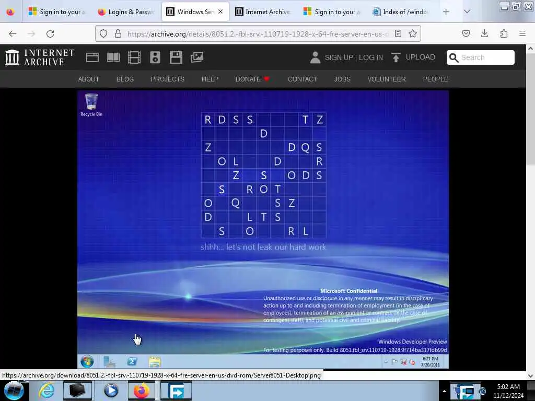Screen dimensions: 535x401
Task: Focus the Internet Archive search field
Action: pyautogui.click(x=481, y=57)
